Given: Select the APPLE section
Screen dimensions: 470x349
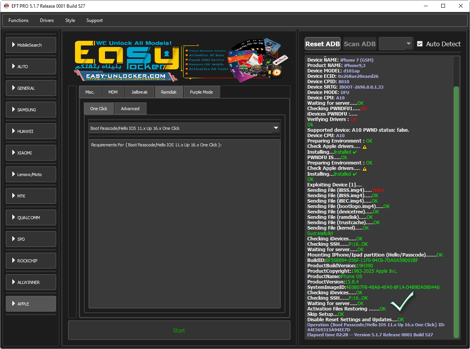Looking at the screenshot, I should point(31,304).
